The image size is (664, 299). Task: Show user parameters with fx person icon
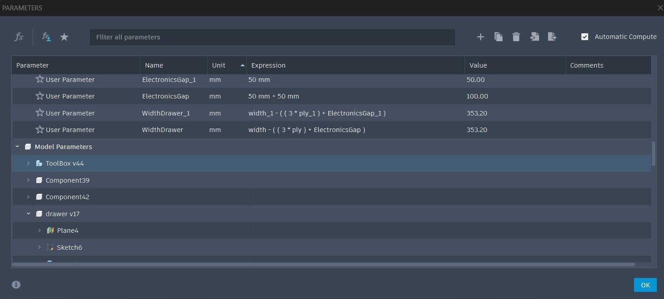tap(46, 37)
